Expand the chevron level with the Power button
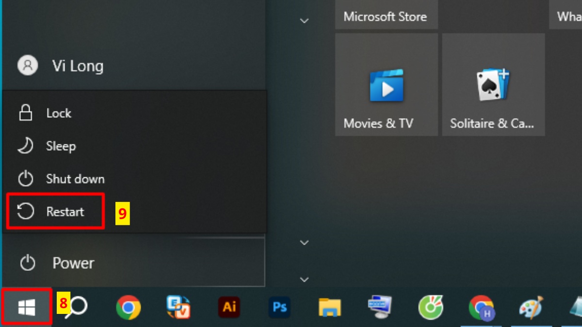The image size is (582, 327). tap(305, 242)
